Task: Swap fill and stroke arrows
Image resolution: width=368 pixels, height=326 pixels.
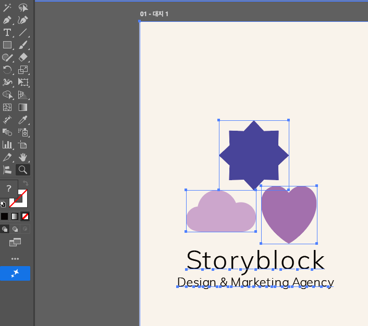Action: pyautogui.click(x=26, y=183)
